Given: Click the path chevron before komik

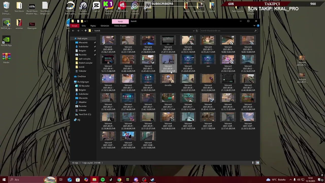Looking at the screenshot, I should tap(93, 31).
